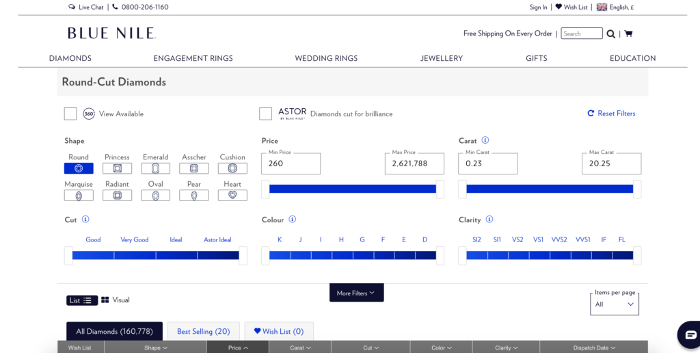Open the GIFTS menu
This screenshot has height=353, width=700.
pos(536,58)
